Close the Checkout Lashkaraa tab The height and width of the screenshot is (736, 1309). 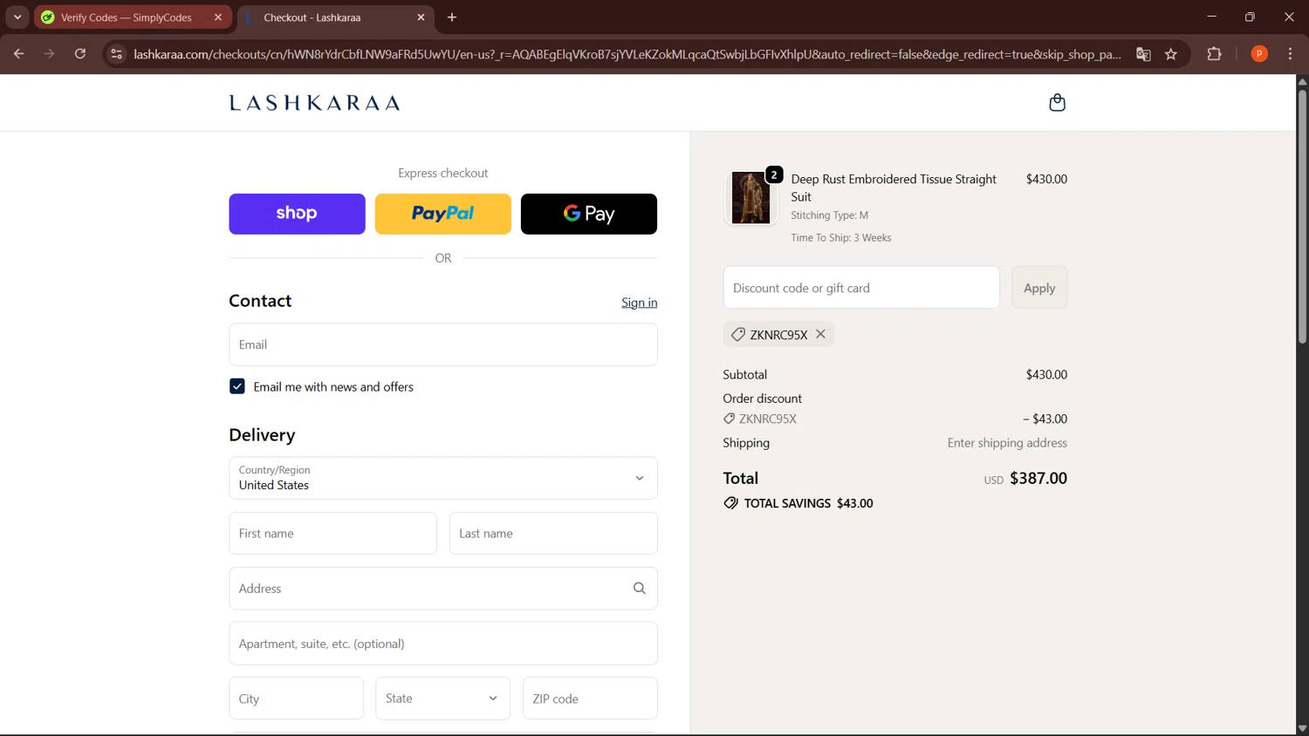421,17
